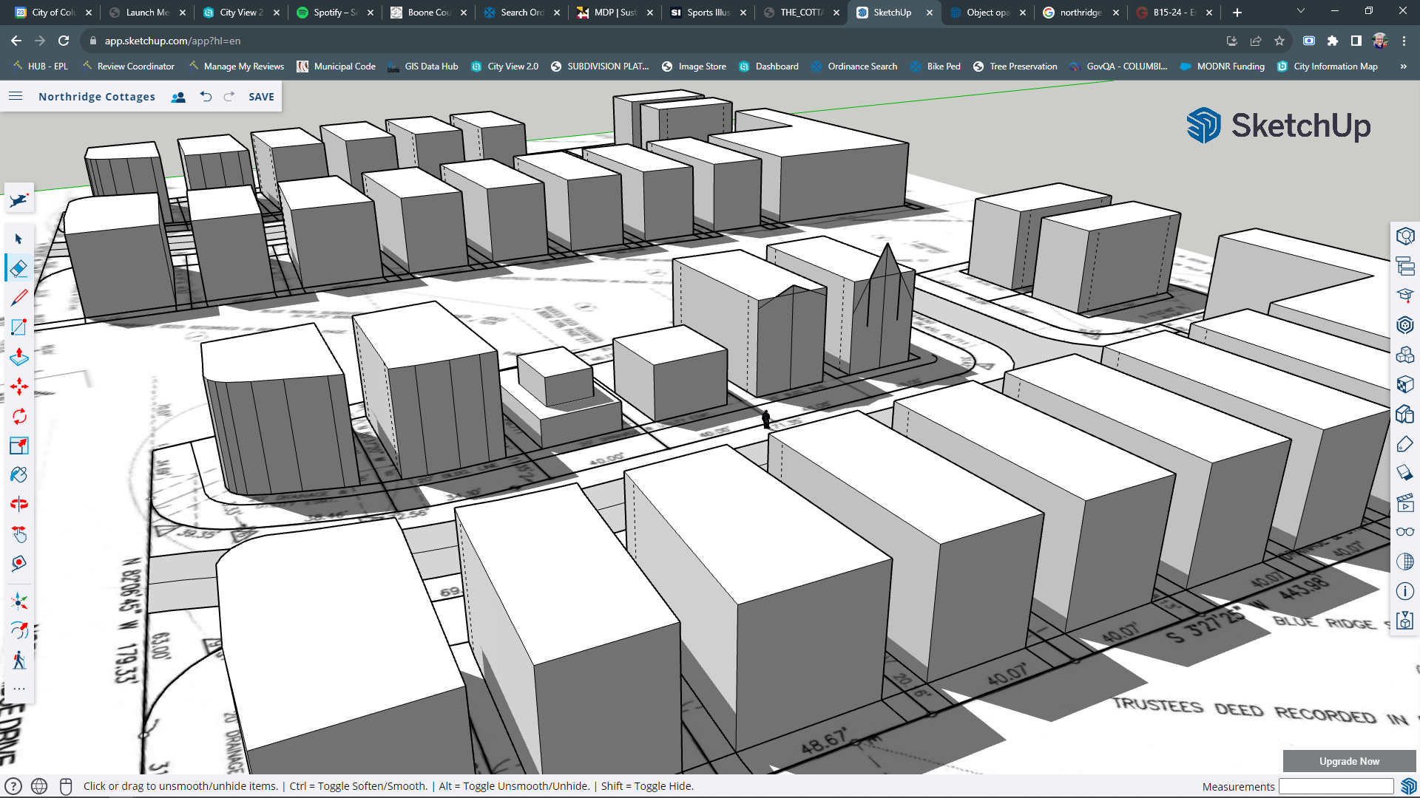Open the Outliner panel
The width and height of the screenshot is (1420, 798).
tap(1404, 266)
